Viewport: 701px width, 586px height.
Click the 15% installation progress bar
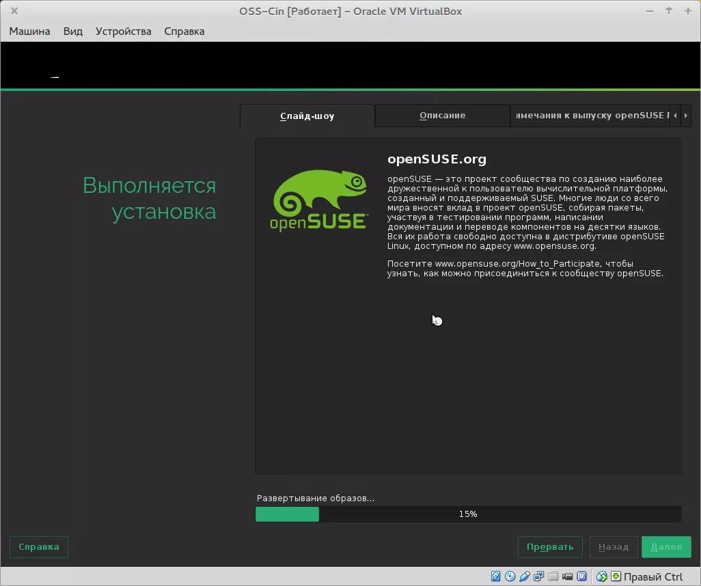point(468,514)
